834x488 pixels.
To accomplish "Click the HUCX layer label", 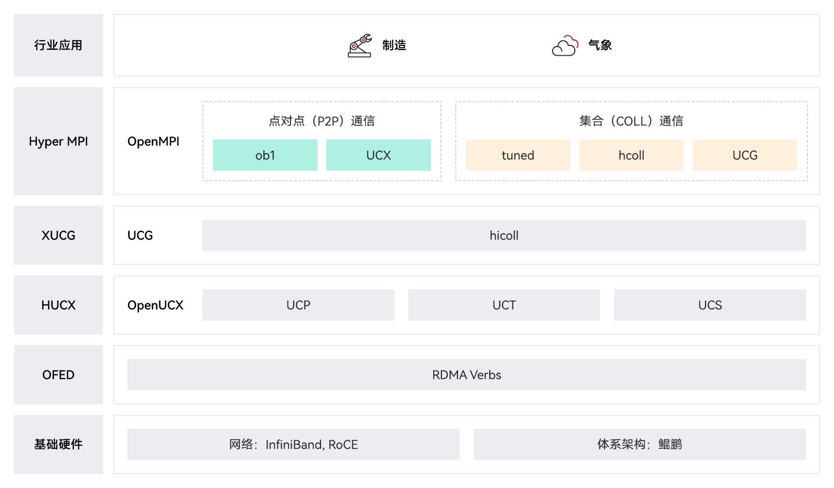I will click(x=58, y=305).
